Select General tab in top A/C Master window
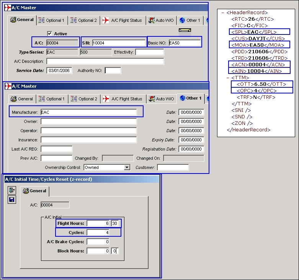 coord(22,20)
